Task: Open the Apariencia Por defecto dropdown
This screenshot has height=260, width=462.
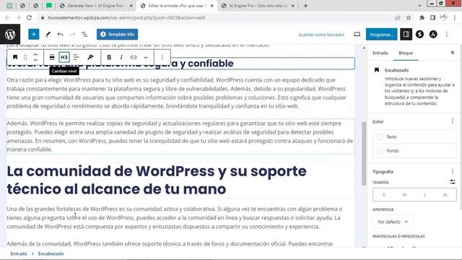Action: tap(393, 222)
